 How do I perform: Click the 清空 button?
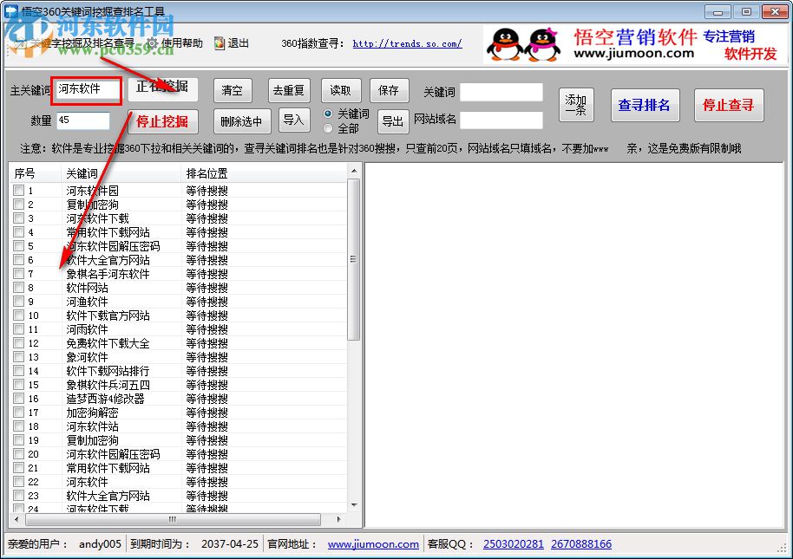click(x=233, y=90)
